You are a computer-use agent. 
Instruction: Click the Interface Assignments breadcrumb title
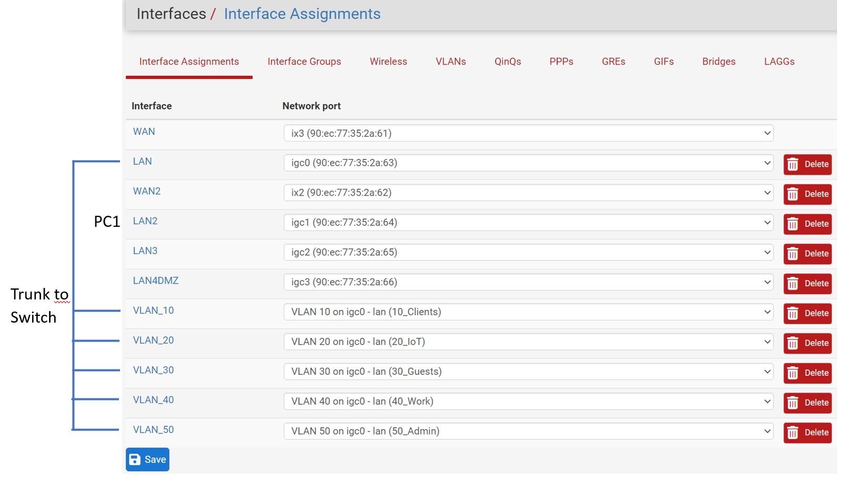point(302,14)
